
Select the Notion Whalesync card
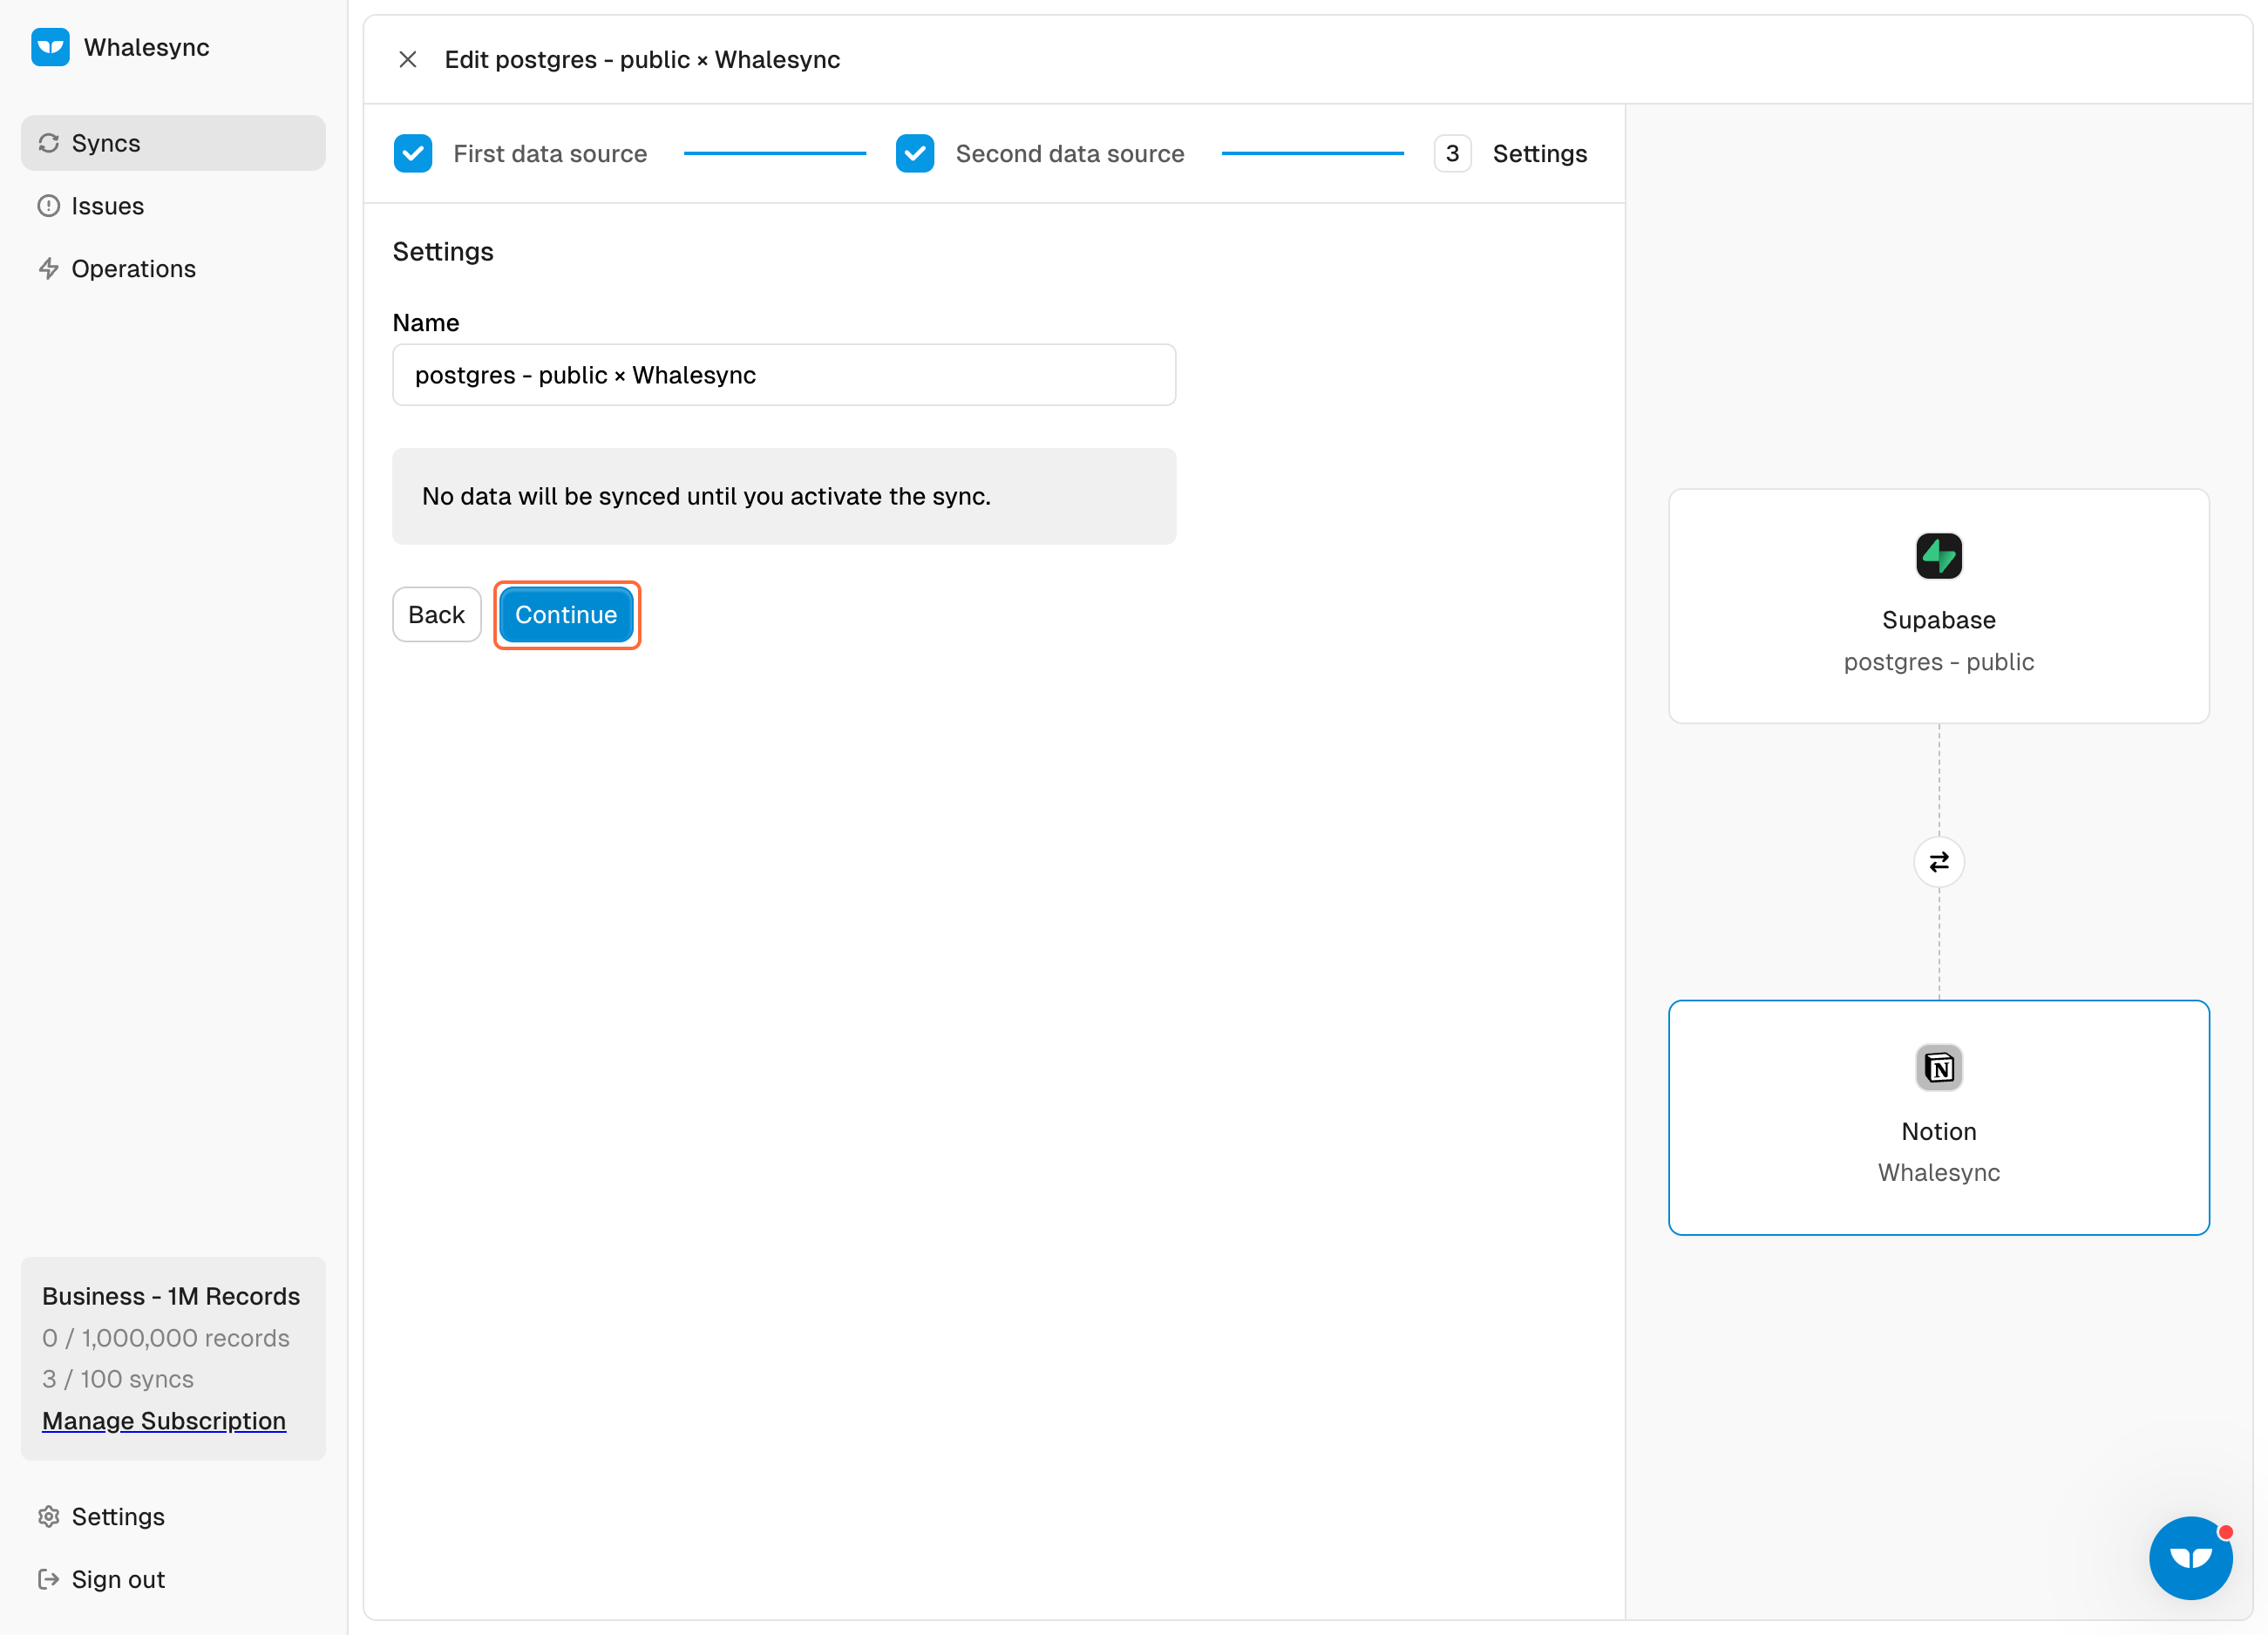pyautogui.click(x=1938, y=1117)
